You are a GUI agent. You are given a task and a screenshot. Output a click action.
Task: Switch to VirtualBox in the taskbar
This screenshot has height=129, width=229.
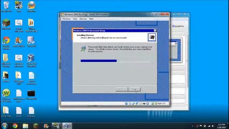[x=67, y=126]
